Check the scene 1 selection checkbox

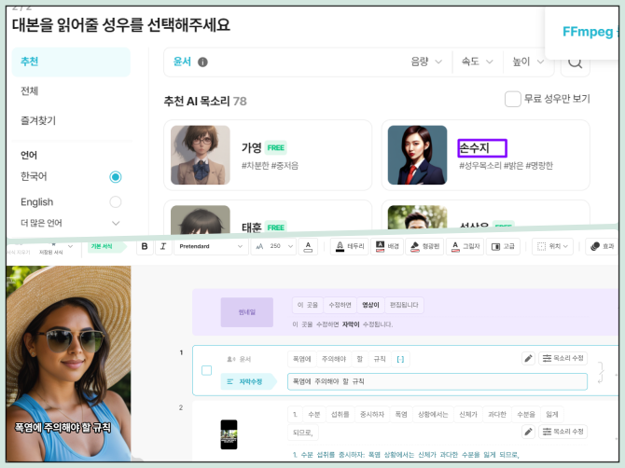[x=206, y=370]
